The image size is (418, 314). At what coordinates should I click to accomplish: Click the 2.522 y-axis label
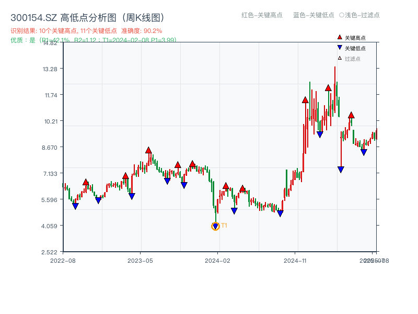(49, 252)
